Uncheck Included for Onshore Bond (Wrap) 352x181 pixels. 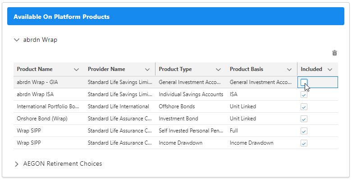coord(304,119)
